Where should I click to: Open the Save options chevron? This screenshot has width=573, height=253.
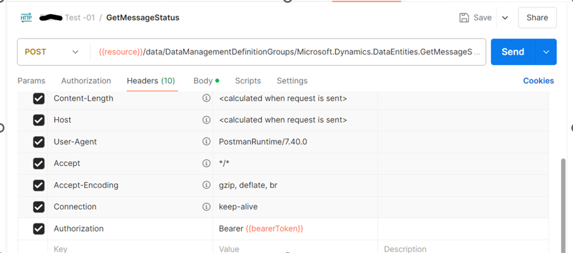(505, 17)
